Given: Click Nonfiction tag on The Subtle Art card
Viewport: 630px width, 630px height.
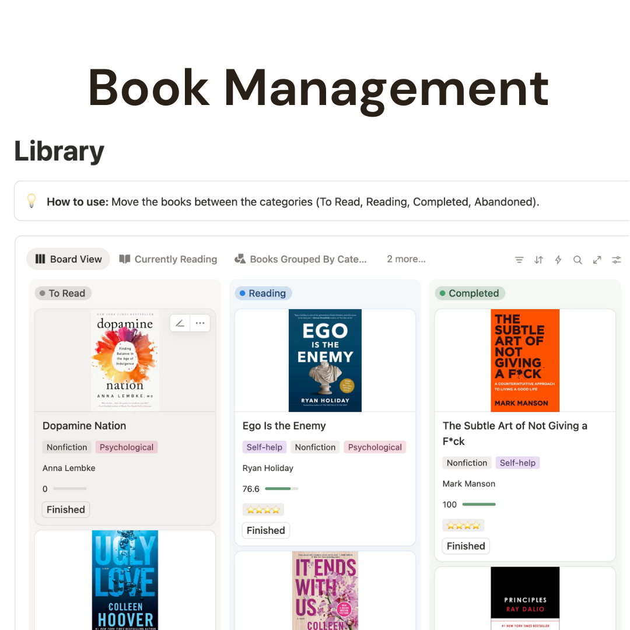Looking at the screenshot, I should point(467,463).
